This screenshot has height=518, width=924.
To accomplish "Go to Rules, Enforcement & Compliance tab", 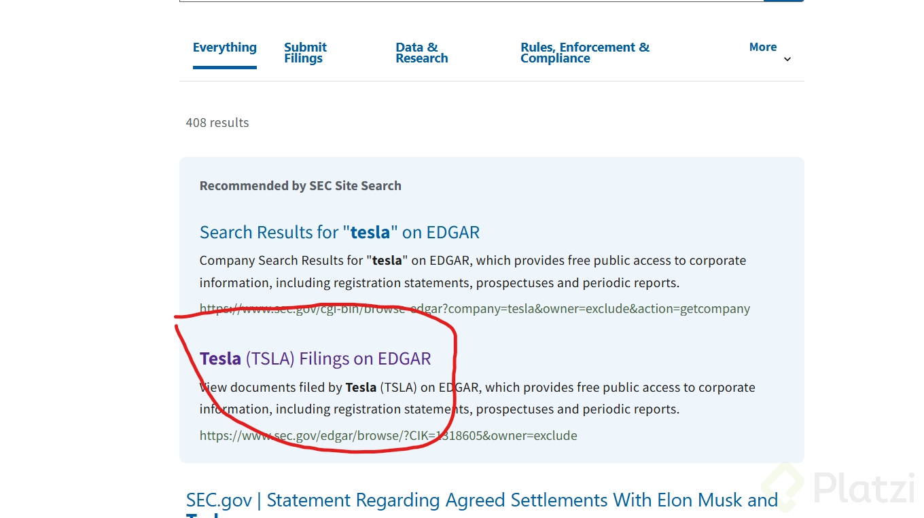I will click(584, 52).
